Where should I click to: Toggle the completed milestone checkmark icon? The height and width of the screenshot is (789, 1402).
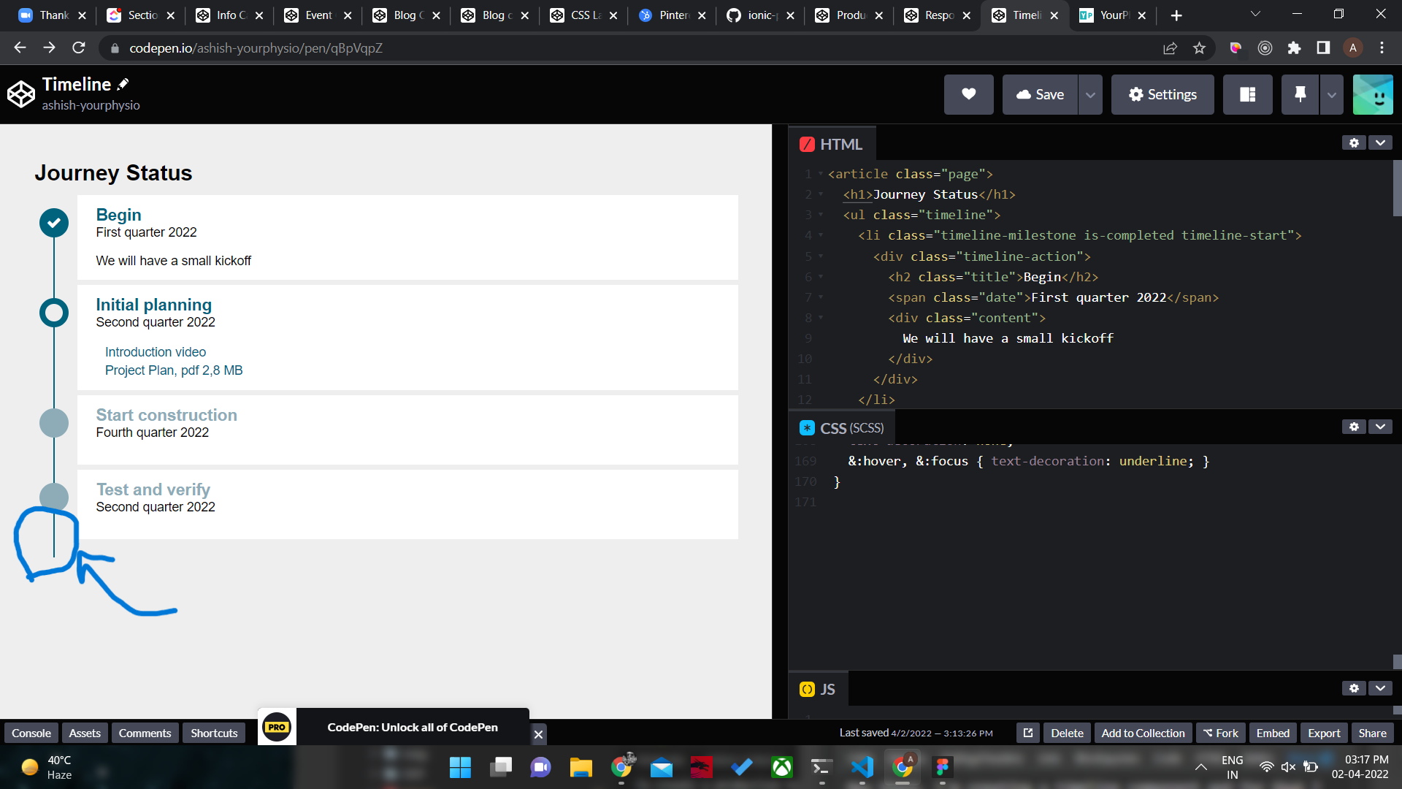(x=53, y=223)
